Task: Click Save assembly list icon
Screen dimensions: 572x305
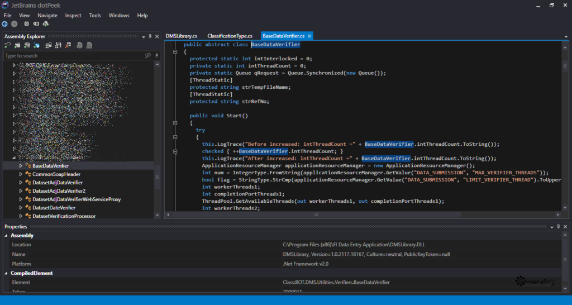Action: 58,46
